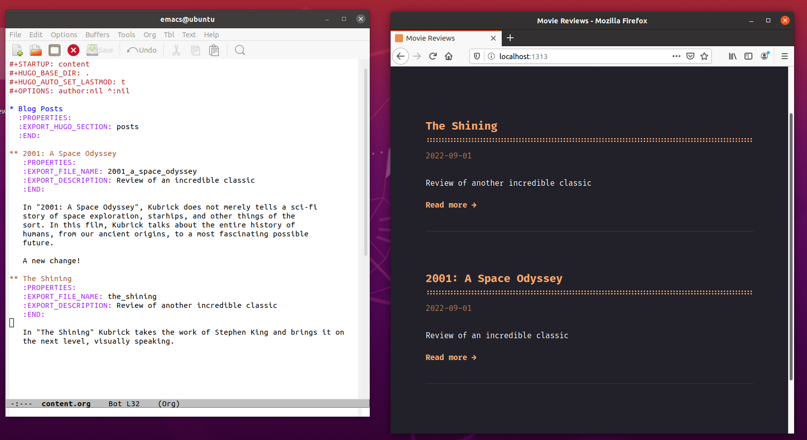
Task: Go back with the Firefox back arrow
Action: coord(401,56)
